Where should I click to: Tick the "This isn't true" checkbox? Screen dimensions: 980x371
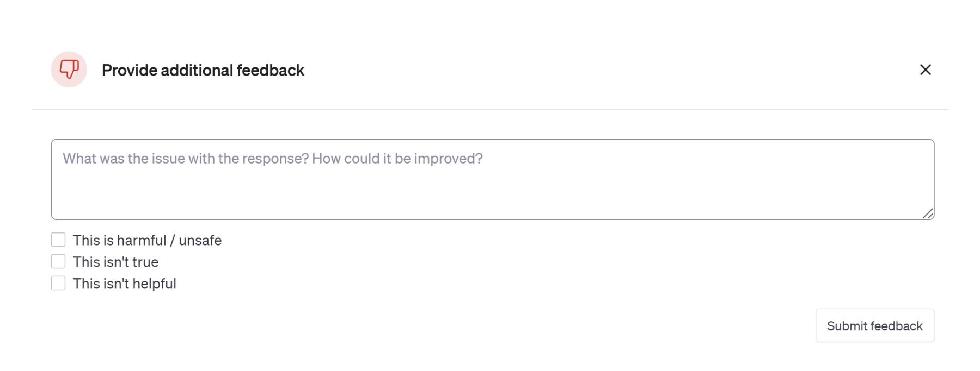(x=58, y=261)
